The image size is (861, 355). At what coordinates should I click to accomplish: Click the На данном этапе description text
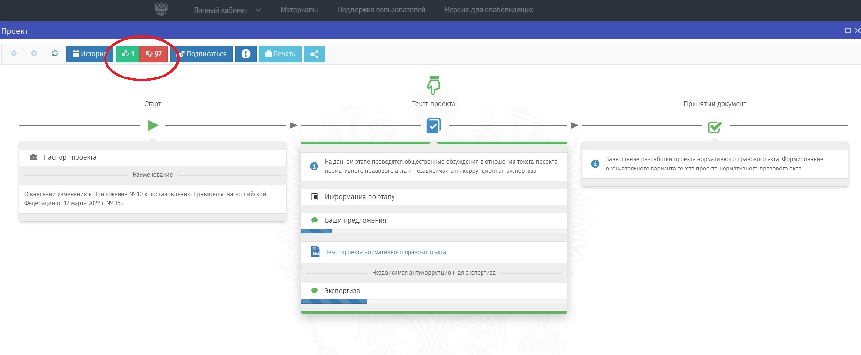pyautogui.click(x=441, y=166)
